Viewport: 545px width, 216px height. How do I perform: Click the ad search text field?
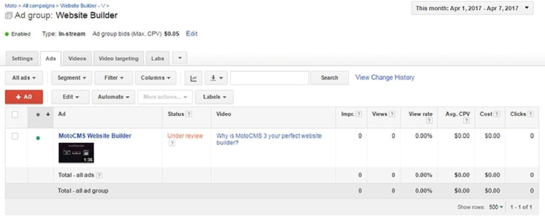[270, 78]
